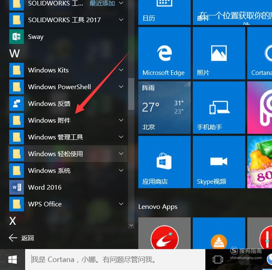
Task: Expand the Windows 管理工具 chevron
Action: (121, 137)
